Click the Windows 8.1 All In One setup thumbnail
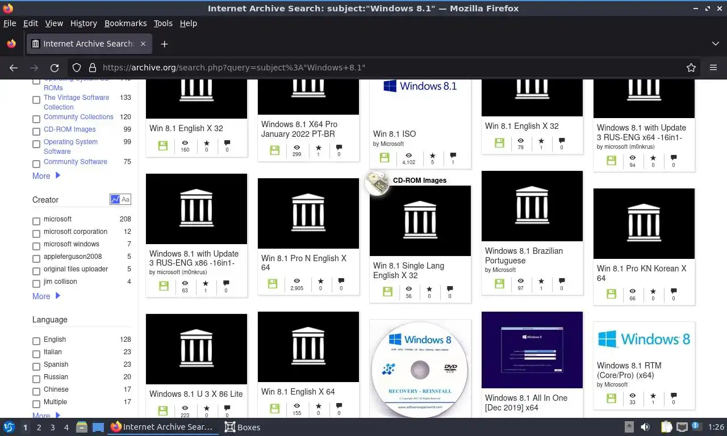Viewport: 727px width, 436px height. pos(532,350)
